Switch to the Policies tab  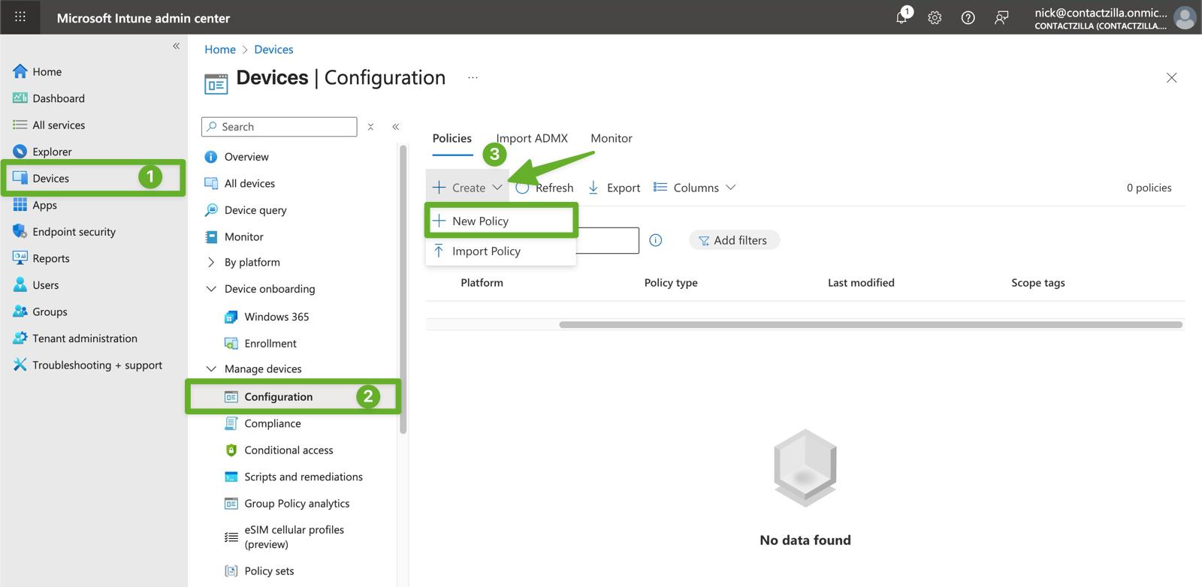(x=452, y=138)
